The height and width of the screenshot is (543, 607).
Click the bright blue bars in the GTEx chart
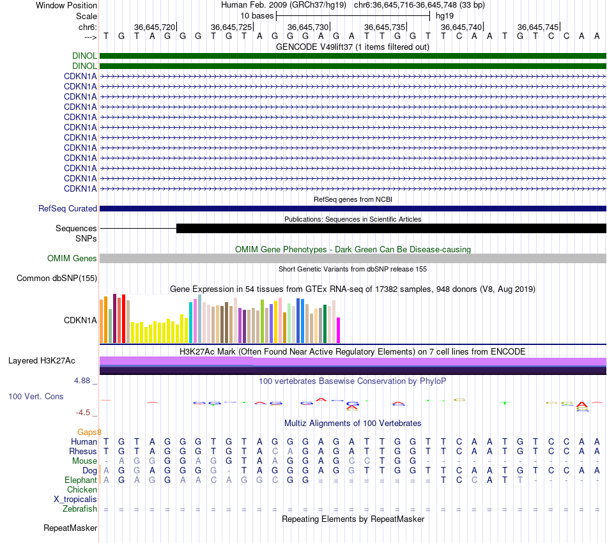pyautogui.click(x=300, y=321)
